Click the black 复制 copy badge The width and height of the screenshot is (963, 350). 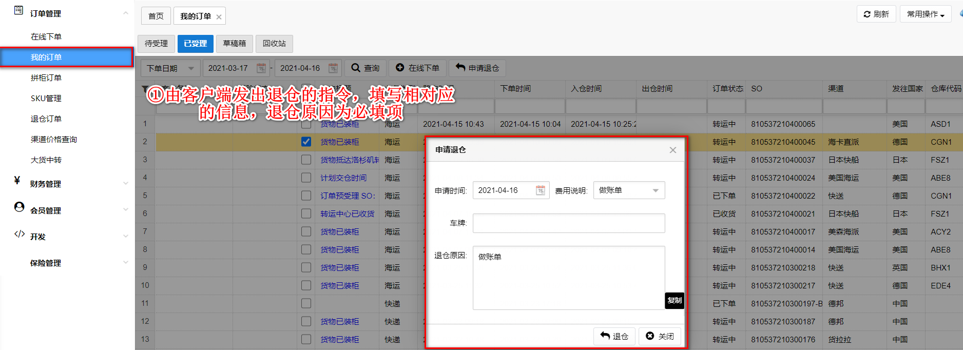tap(674, 300)
